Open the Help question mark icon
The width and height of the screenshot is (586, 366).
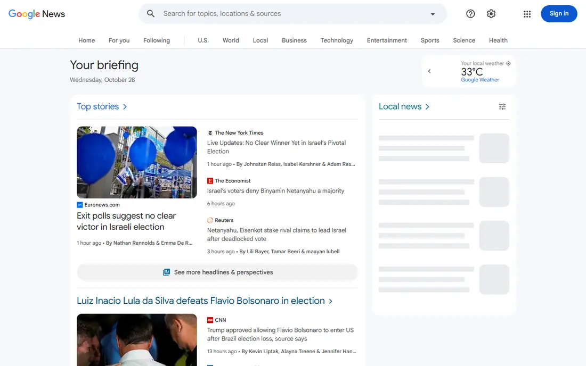point(470,14)
